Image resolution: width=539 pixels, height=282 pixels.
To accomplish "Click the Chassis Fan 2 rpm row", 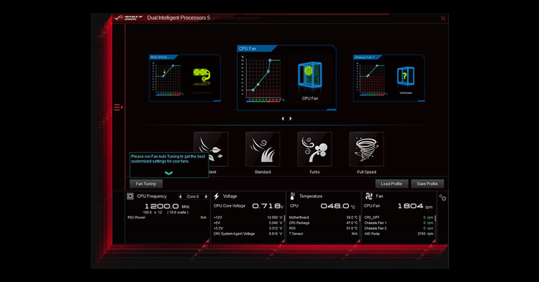I will 399,229.
